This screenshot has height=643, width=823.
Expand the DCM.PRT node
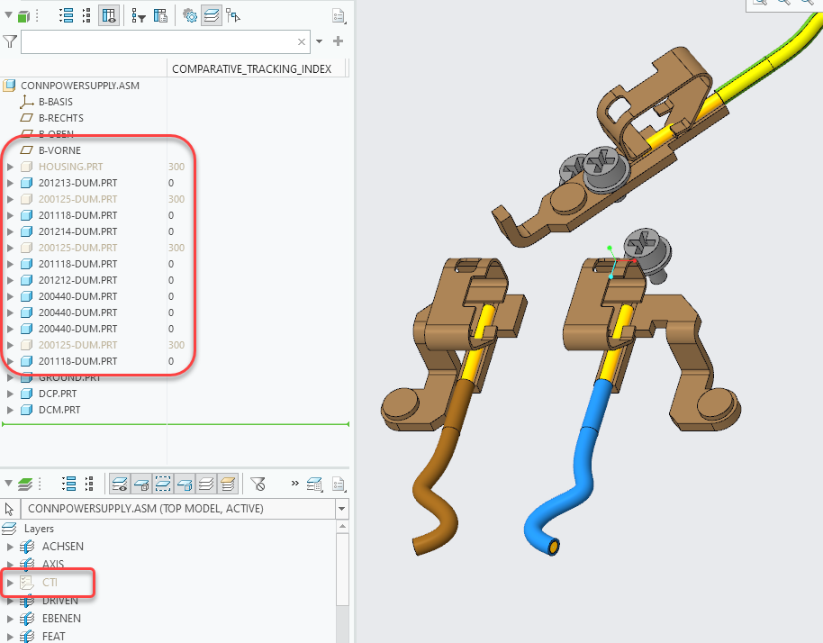tap(10, 410)
